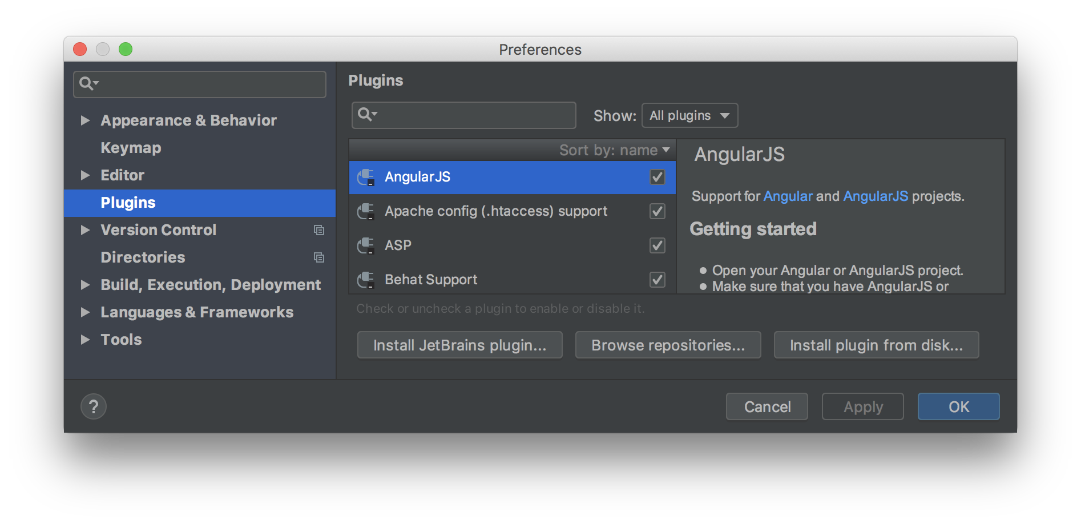Click the green zoom window button
The width and height of the screenshot is (1081, 524).
(126, 49)
